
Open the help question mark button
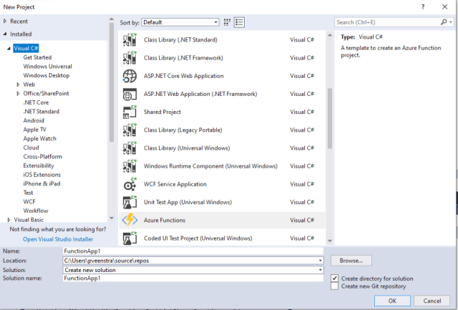423,7
